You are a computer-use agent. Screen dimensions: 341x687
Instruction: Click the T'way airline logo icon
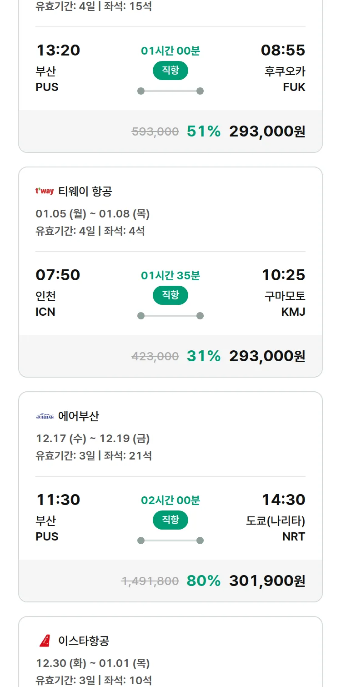[x=45, y=192]
